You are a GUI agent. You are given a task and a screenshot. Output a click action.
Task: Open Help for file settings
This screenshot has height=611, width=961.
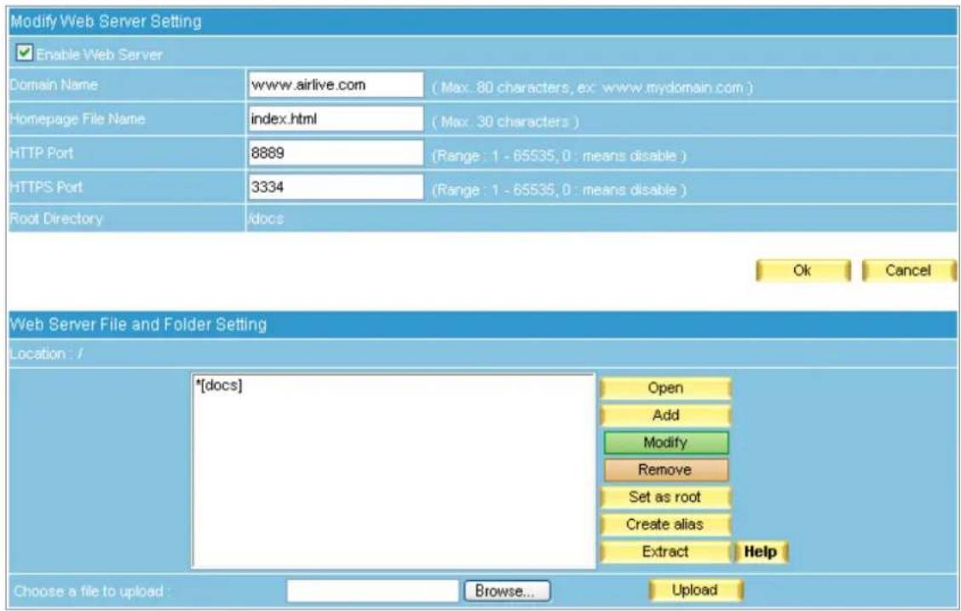click(761, 551)
